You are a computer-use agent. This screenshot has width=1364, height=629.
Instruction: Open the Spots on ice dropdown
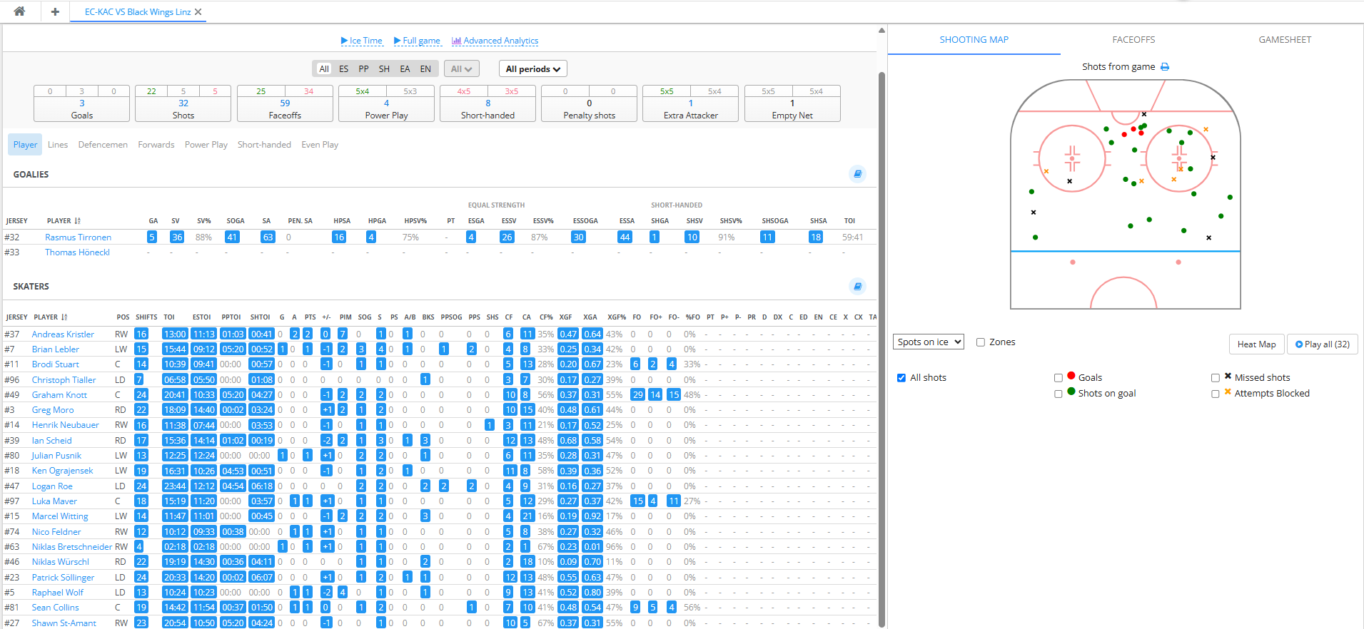[928, 342]
